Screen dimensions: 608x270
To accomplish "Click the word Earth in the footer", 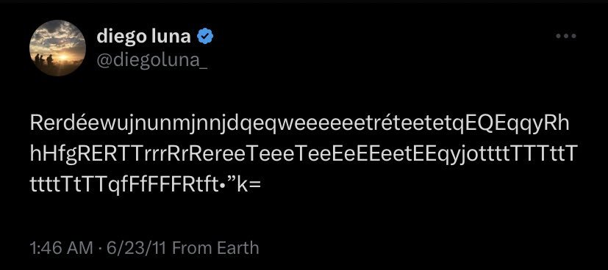I will [x=237, y=247].
